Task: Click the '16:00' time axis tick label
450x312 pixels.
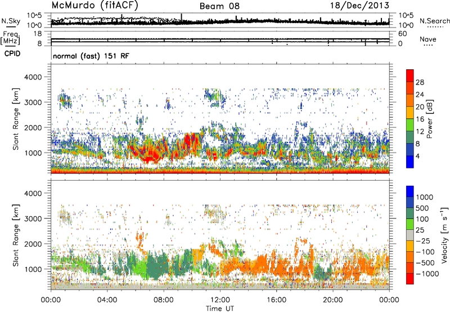Action: coord(276,300)
